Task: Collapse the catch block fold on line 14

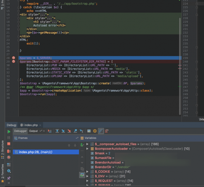Action: click(x=18, y=7)
